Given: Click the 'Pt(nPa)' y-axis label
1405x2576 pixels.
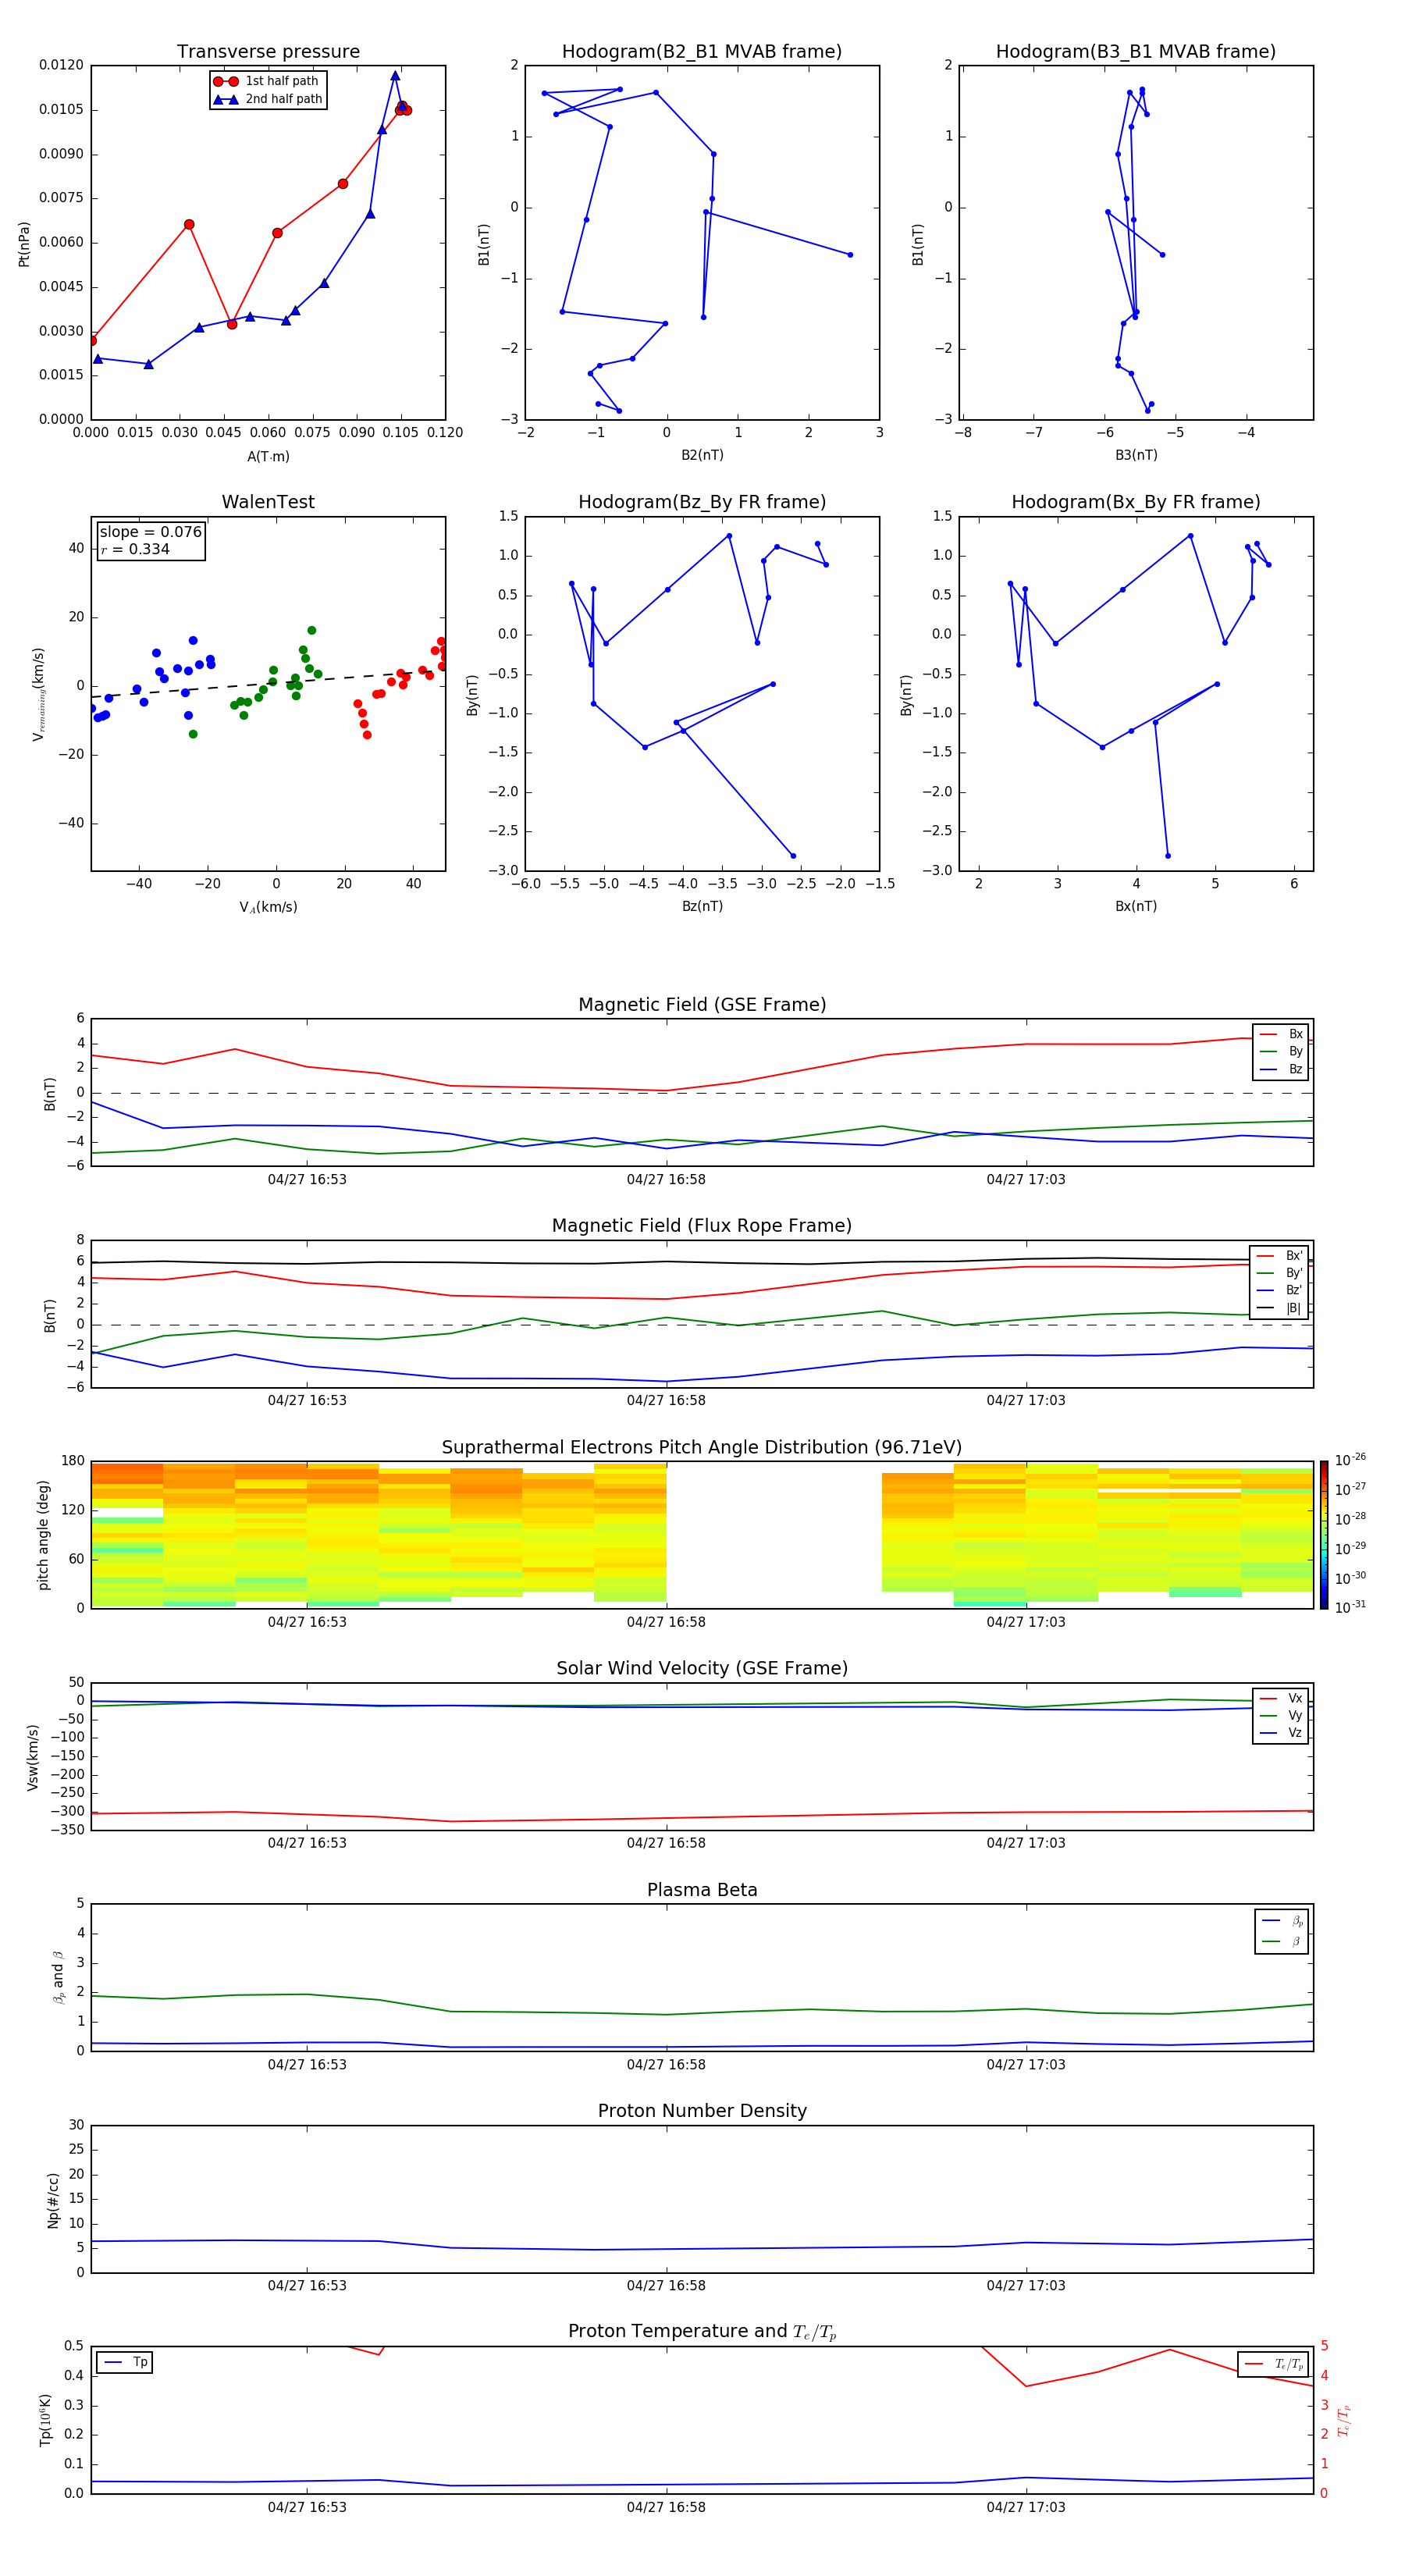Looking at the screenshot, I should 24,244.
